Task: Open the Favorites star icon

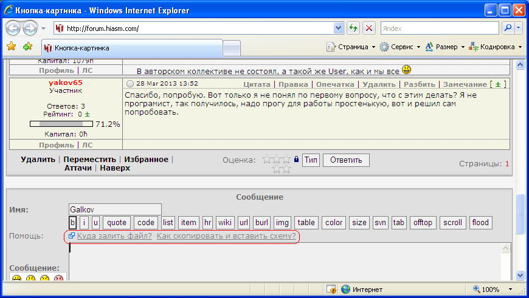Action: [x=11, y=47]
